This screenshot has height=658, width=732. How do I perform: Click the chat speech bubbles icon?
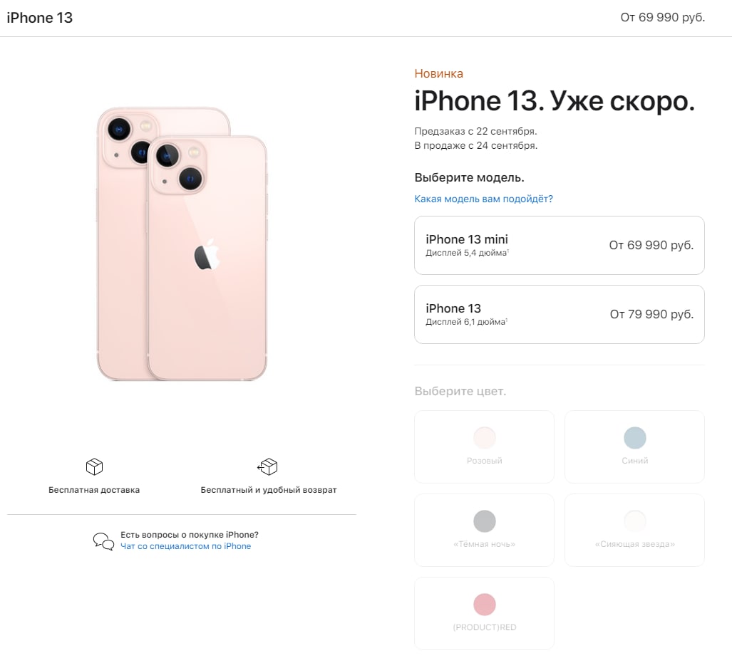(x=103, y=541)
